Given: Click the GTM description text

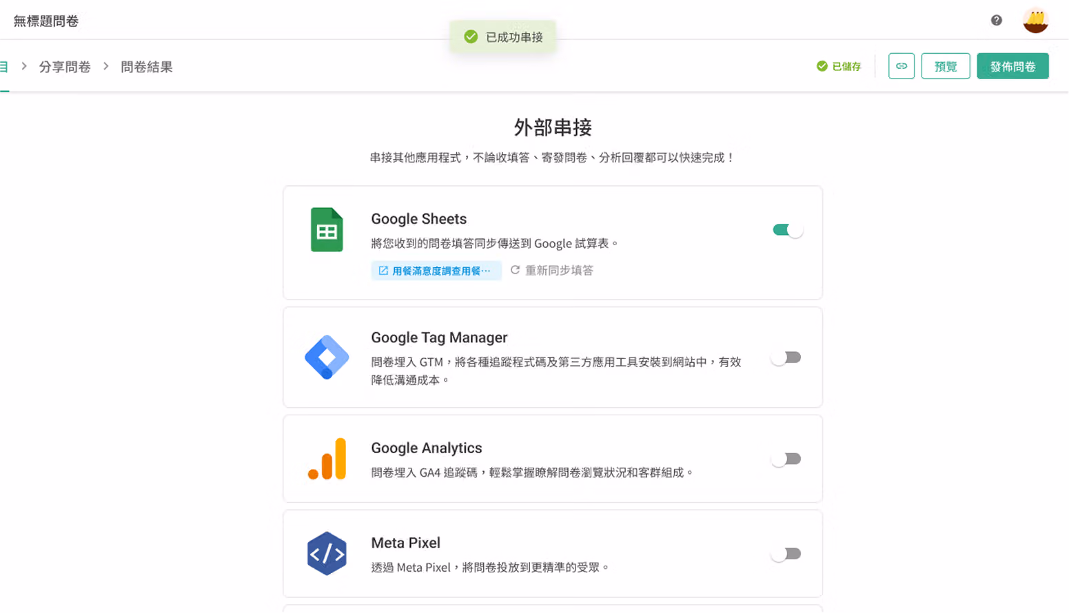Looking at the screenshot, I should [556, 371].
